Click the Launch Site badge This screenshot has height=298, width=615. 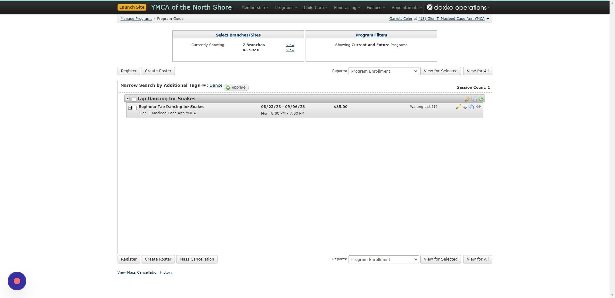click(x=132, y=7)
